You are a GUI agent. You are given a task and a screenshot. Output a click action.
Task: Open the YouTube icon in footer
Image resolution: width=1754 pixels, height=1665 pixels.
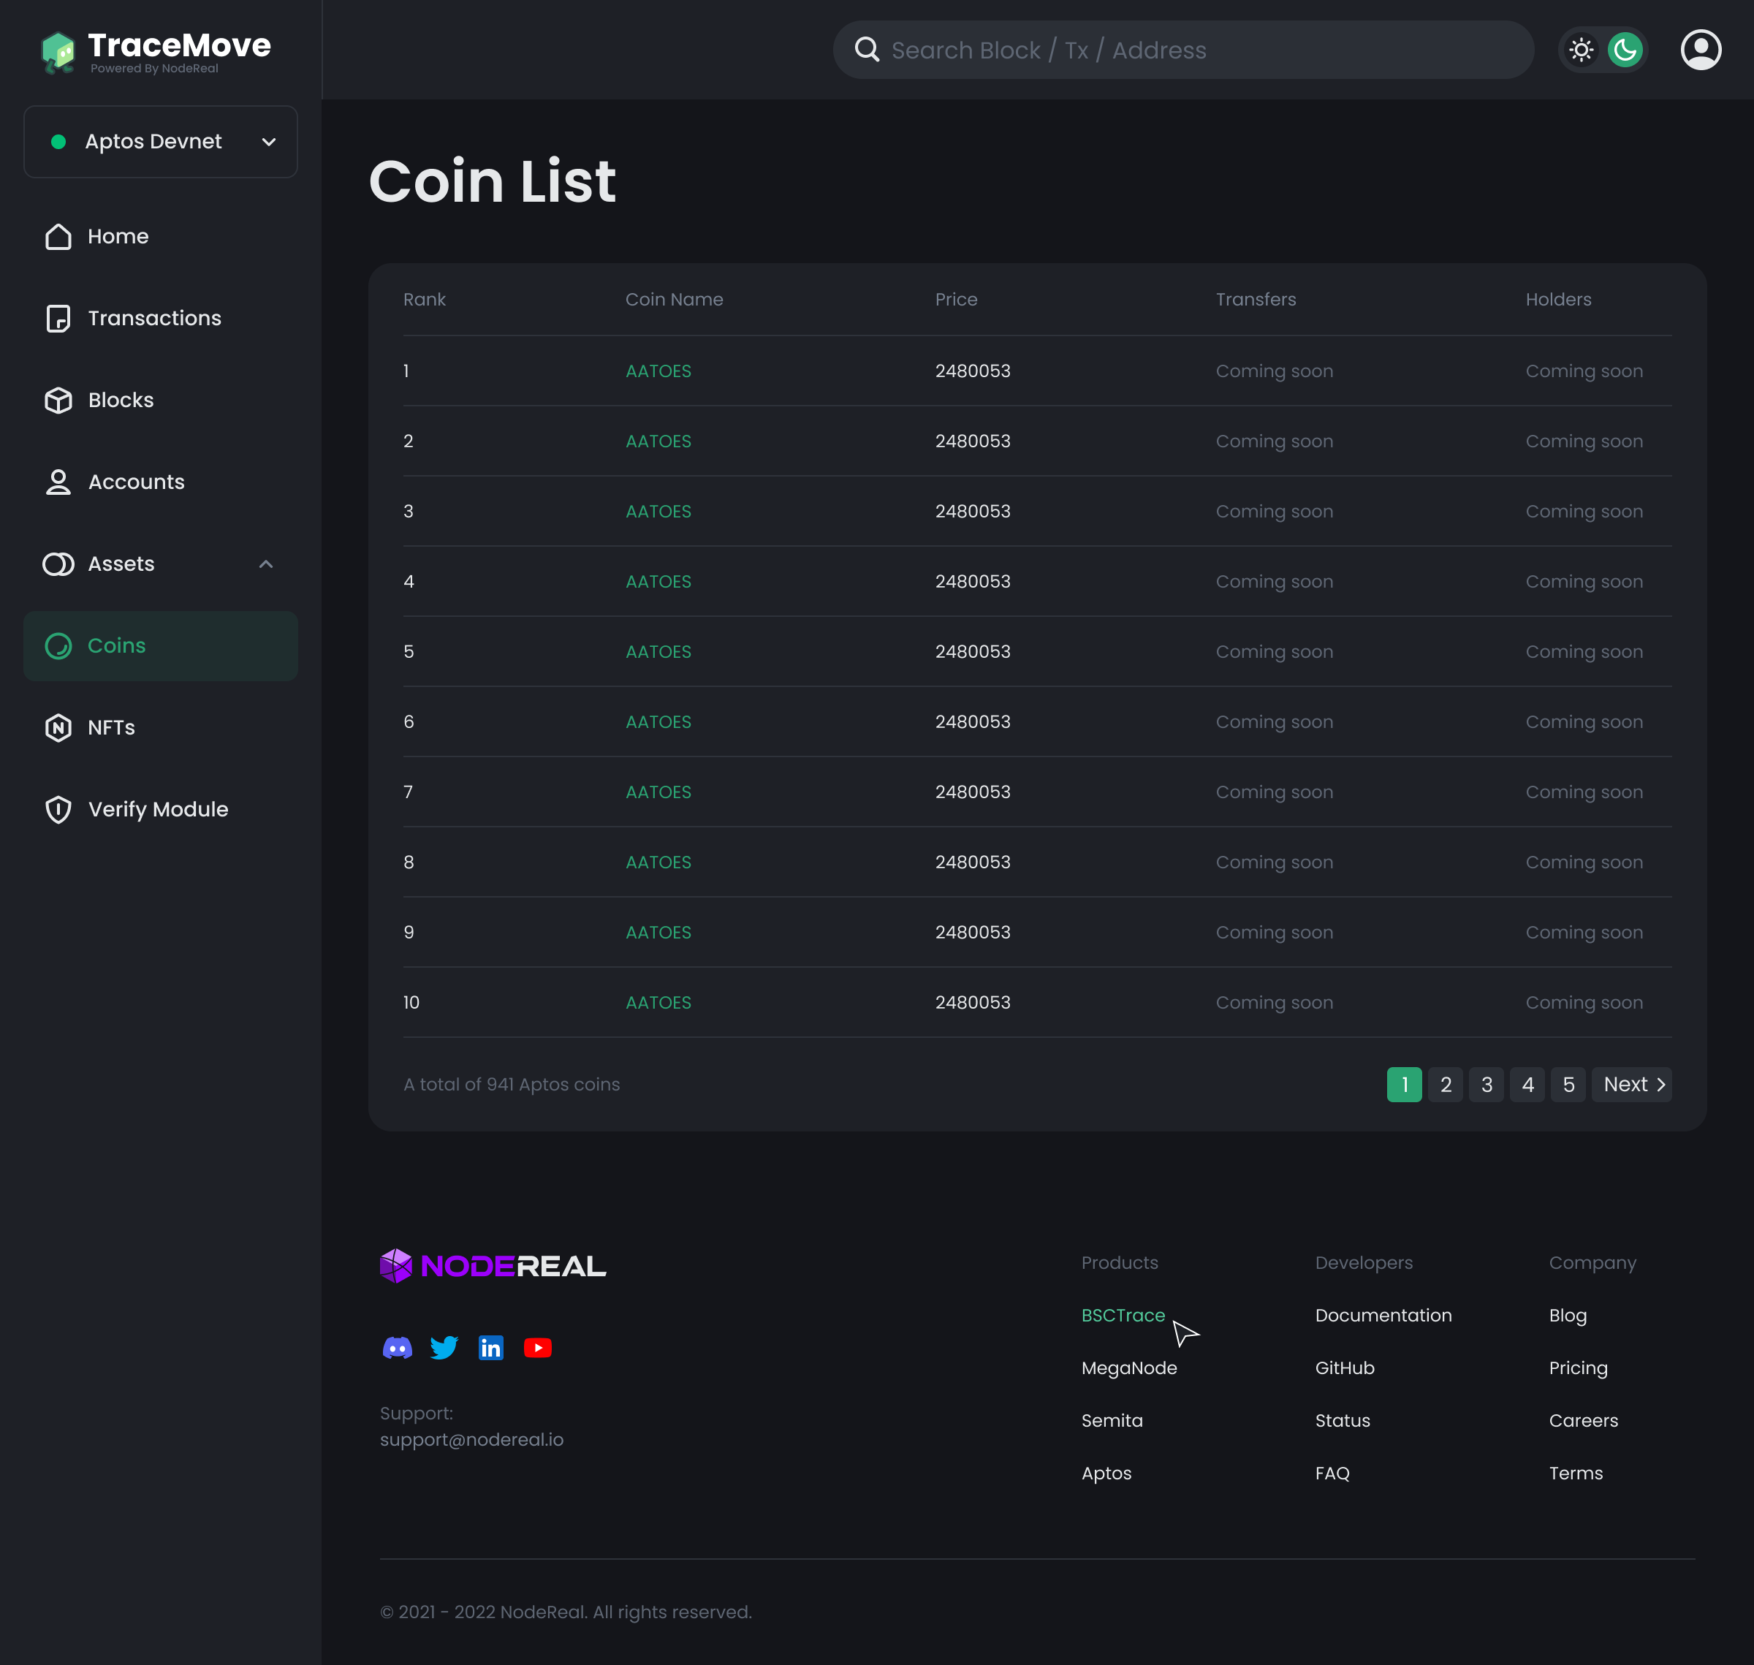pyautogui.click(x=538, y=1348)
